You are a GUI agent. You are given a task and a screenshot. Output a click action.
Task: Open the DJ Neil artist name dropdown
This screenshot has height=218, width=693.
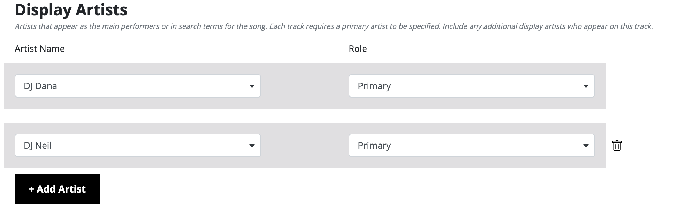coord(138,146)
